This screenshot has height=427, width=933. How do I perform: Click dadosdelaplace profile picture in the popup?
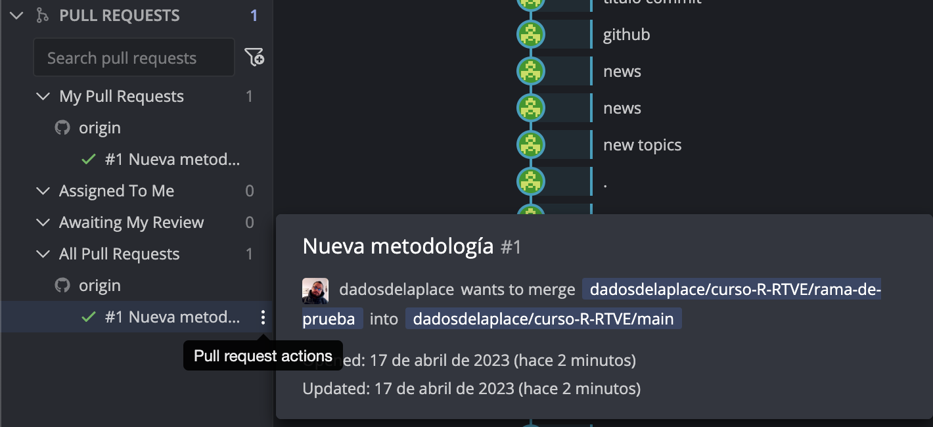pyautogui.click(x=315, y=290)
